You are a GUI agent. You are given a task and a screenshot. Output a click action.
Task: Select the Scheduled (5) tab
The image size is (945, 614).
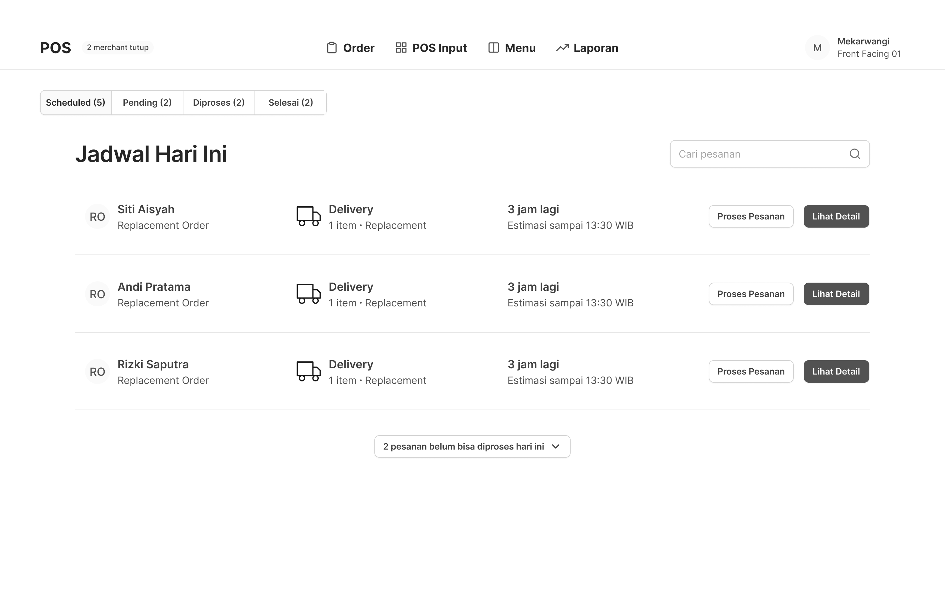75,103
